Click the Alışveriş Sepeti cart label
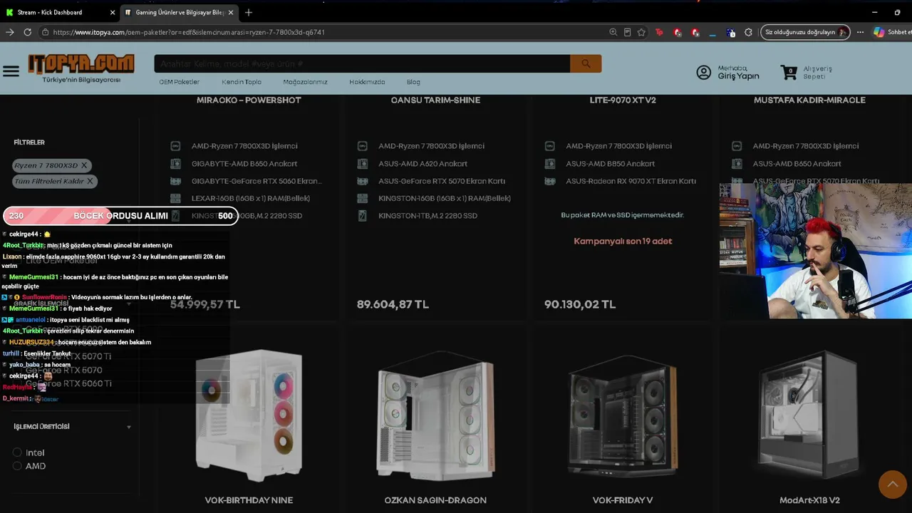Screen dimensions: 912x513 click(x=818, y=73)
